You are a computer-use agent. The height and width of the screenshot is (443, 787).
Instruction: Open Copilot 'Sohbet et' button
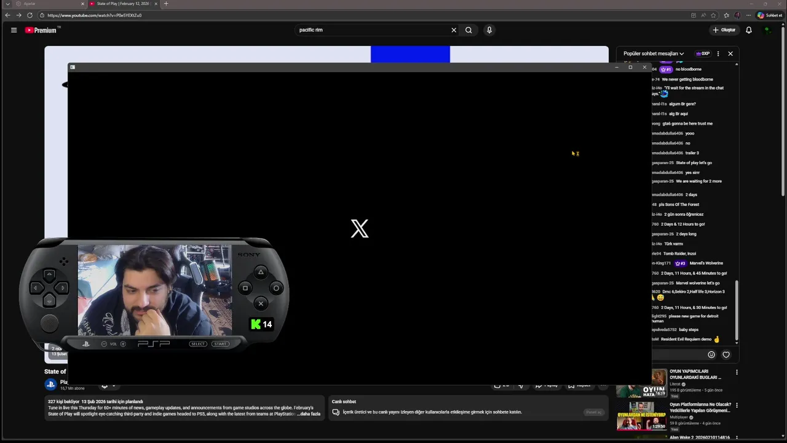pyautogui.click(x=770, y=15)
